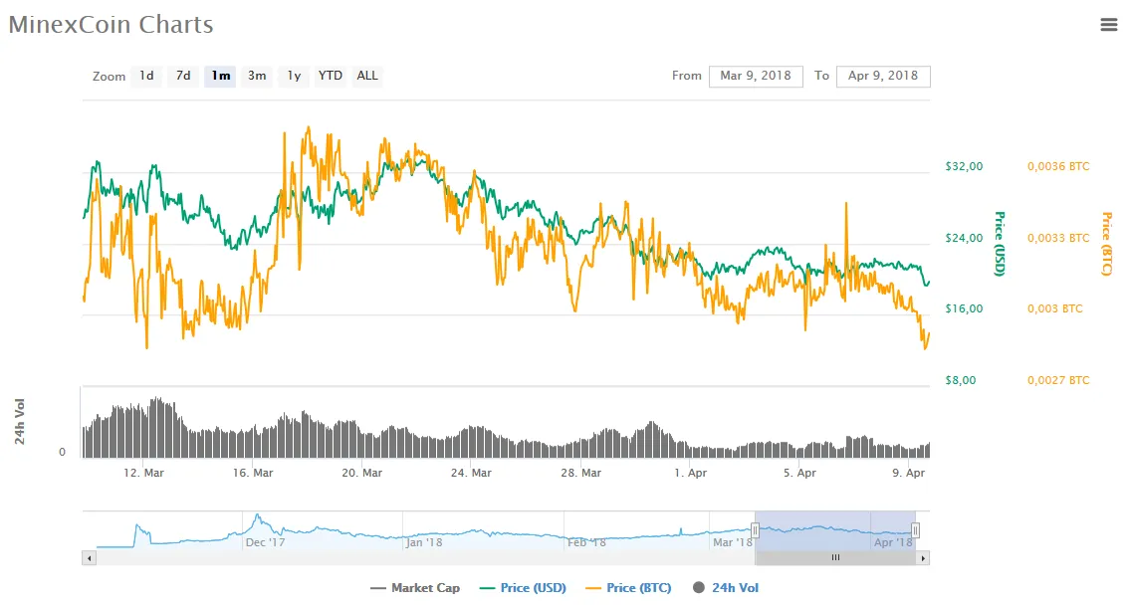Viewport: 1129px width, 605px height.
Task: Click the $8,00 USD axis label
Action: 961,380
